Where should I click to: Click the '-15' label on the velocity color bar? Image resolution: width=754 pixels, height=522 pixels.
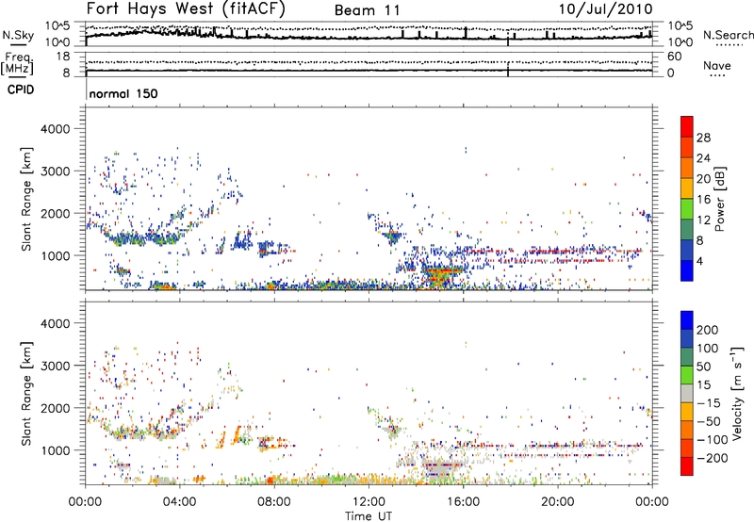coord(709,403)
